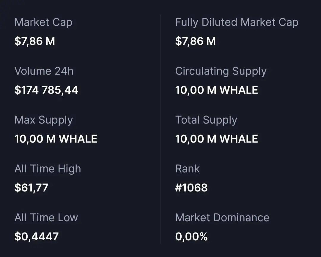Select the 0,00% market dominance value
Viewport: 321px width, 257px height.
[191, 236]
